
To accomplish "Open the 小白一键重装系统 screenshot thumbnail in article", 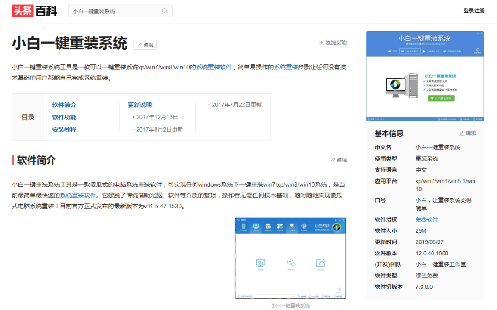I will [290, 258].
